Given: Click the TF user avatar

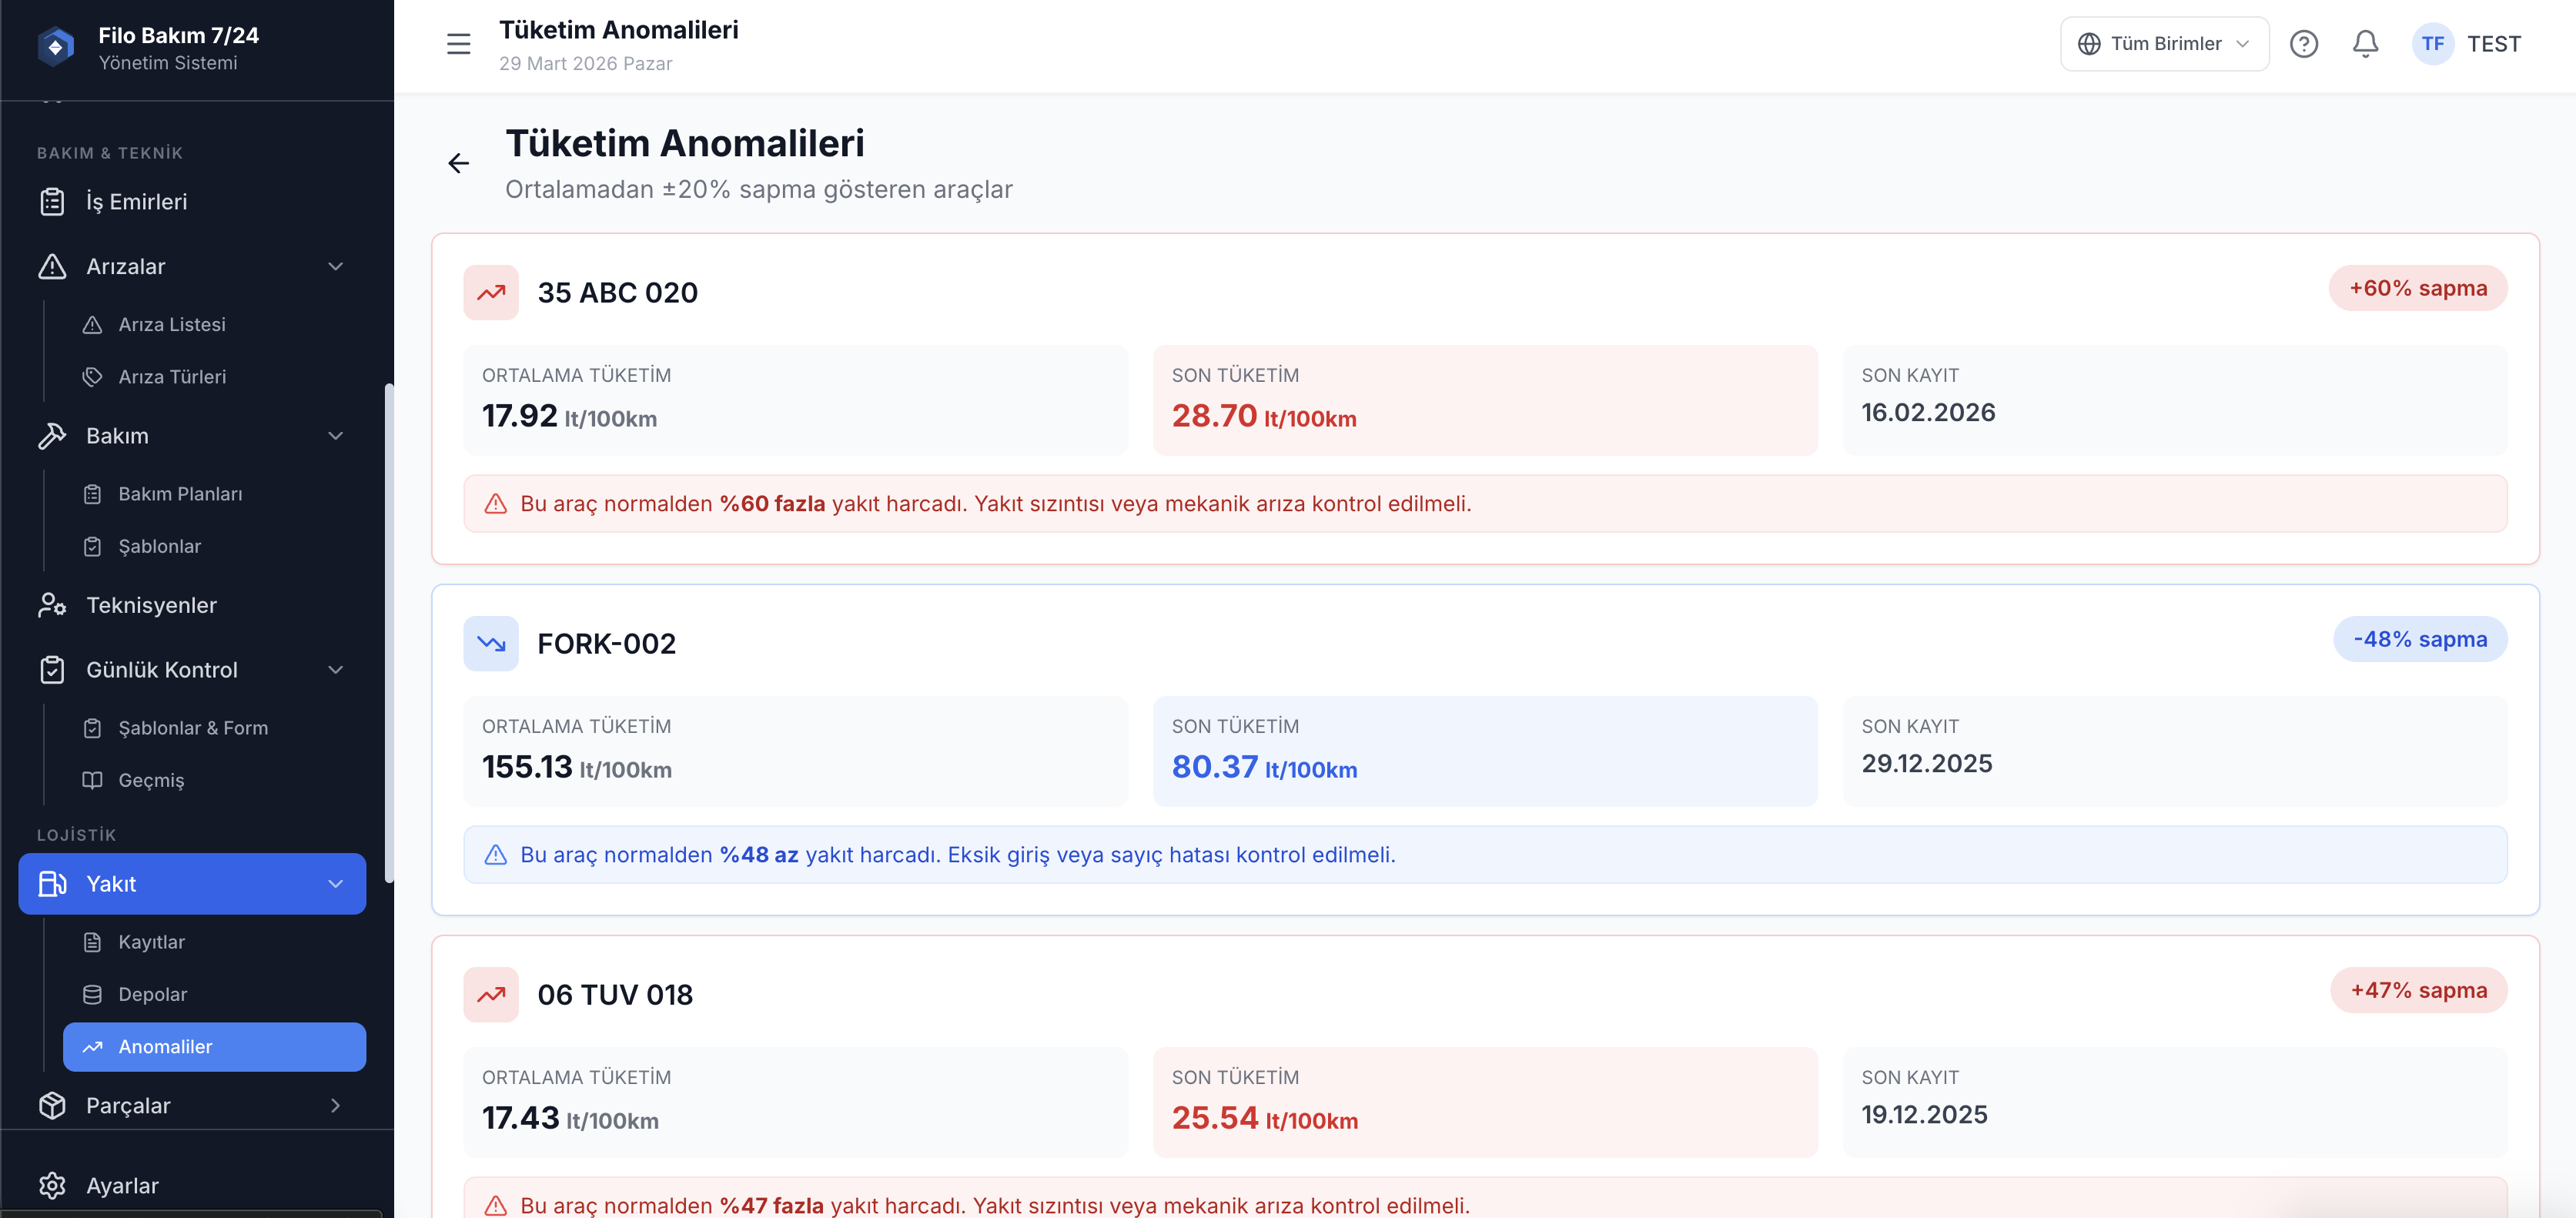Looking at the screenshot, I should (x=2432, y=44).
